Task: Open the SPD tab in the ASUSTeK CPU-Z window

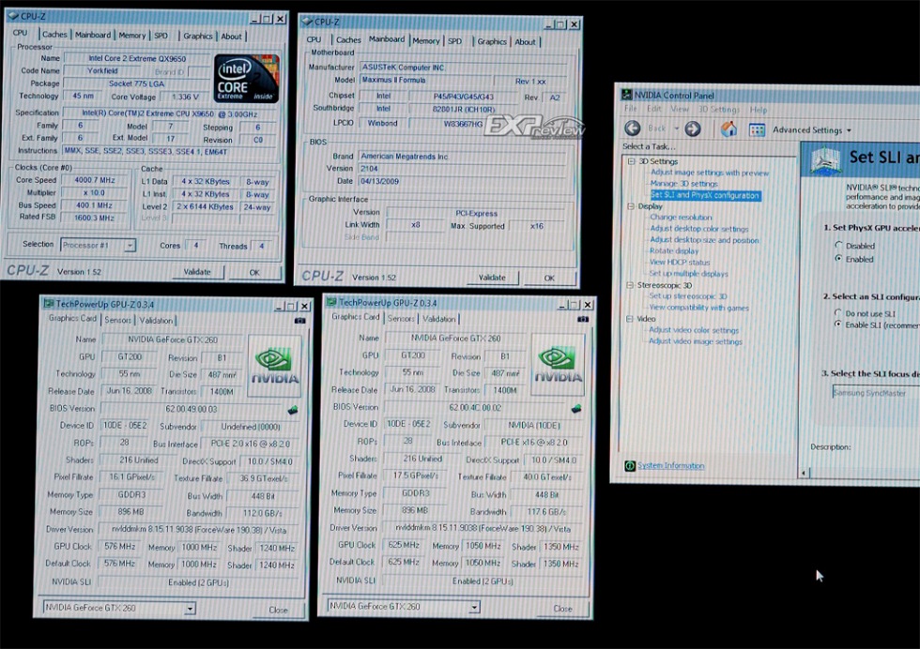Action: (x=454, y=41)
